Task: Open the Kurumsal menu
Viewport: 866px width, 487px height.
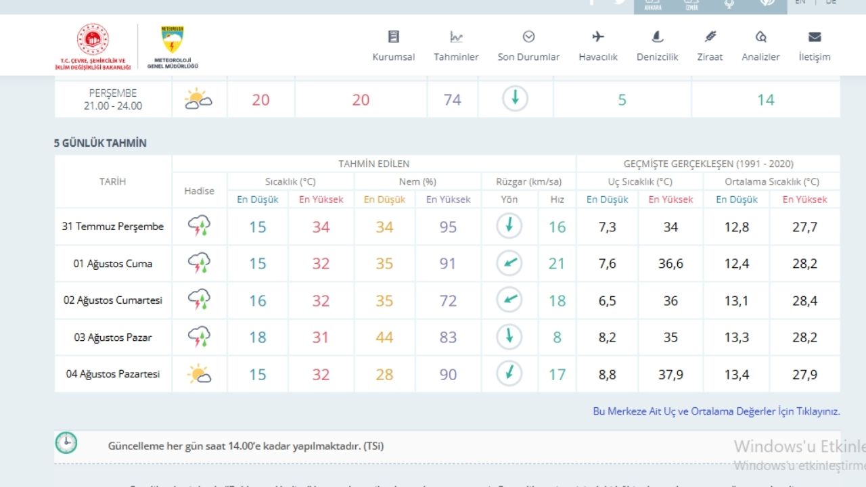Action: tap(394, 46)
